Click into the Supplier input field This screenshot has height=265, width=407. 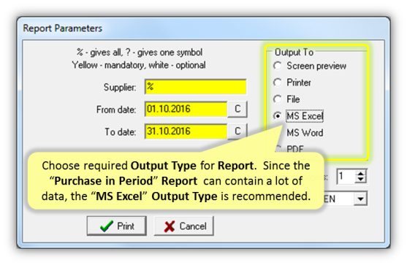195,87
